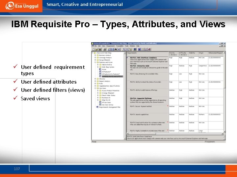The height and width of the screenshot is (177, 237).
Task: Click the ClassicsCD Web Shop project icon
Action: click(95, 53)
